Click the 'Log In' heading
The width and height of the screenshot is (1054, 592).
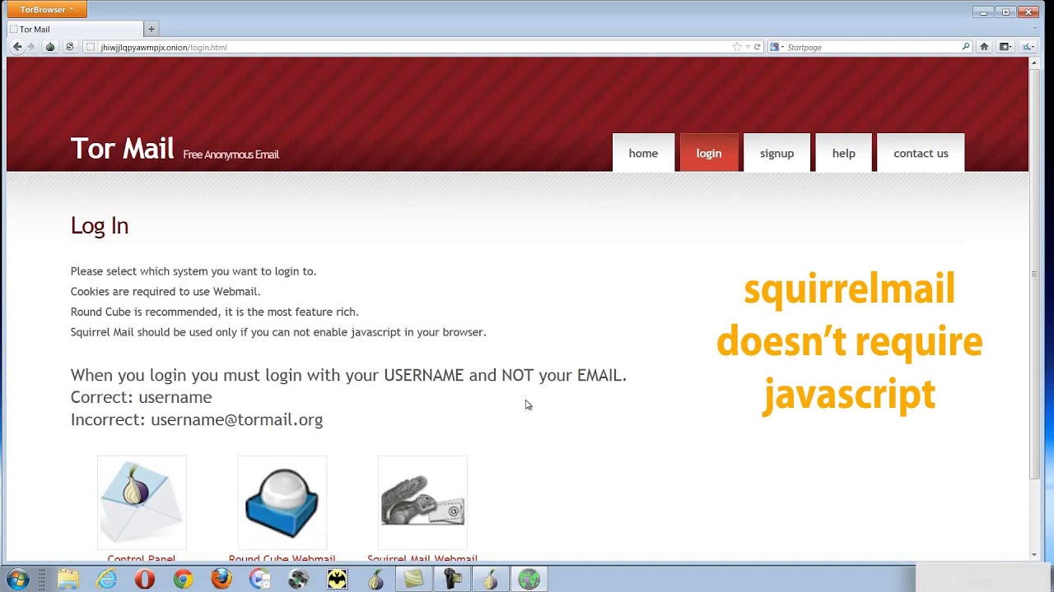(x=100, y=225)
